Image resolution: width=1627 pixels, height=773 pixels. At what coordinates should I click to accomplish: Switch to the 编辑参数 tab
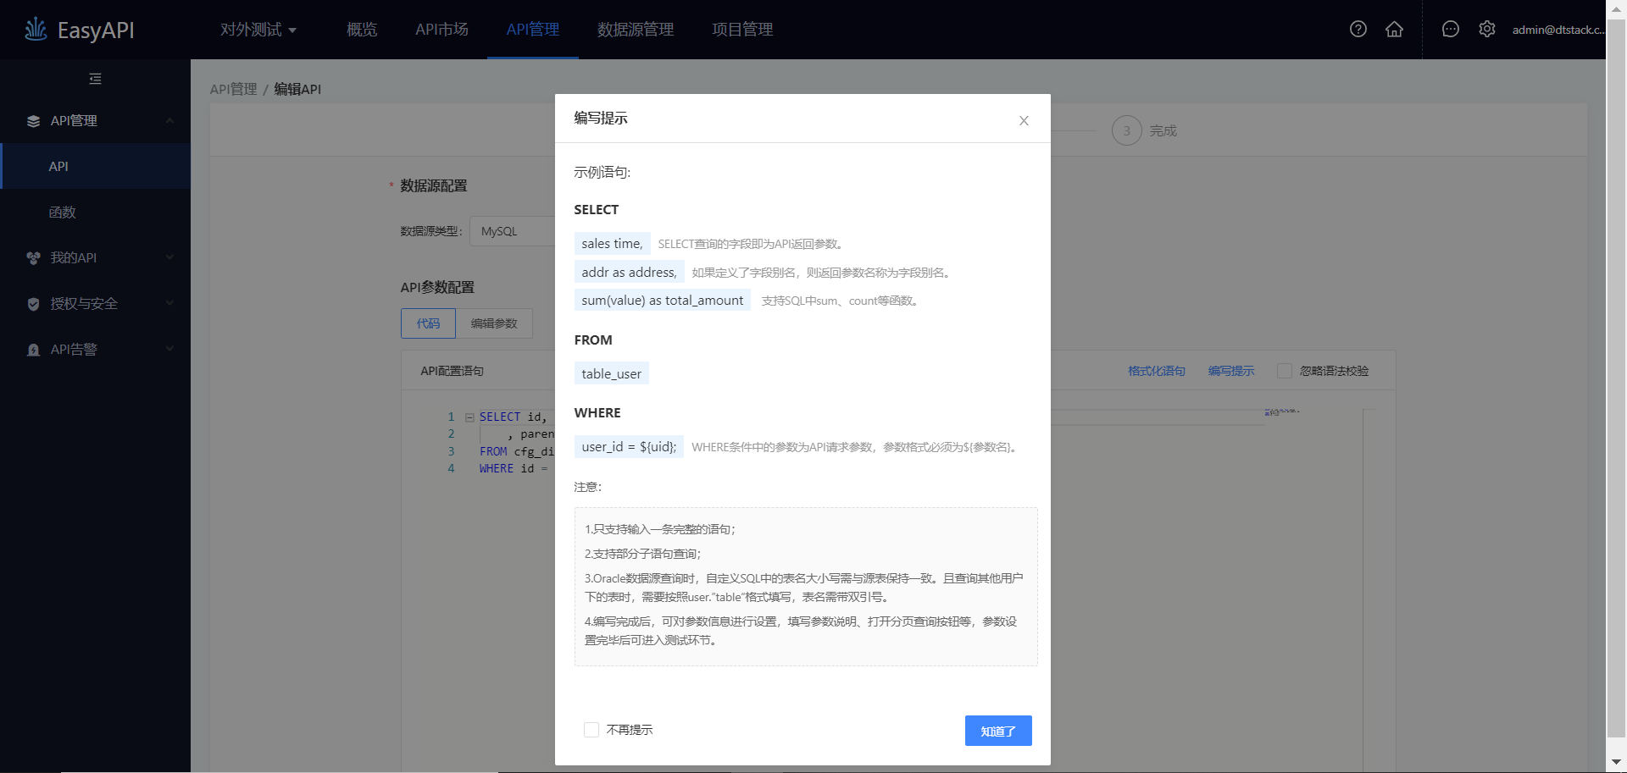494,323
